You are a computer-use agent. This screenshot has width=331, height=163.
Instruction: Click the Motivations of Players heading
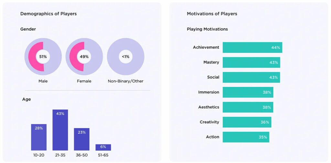(212, 14)
